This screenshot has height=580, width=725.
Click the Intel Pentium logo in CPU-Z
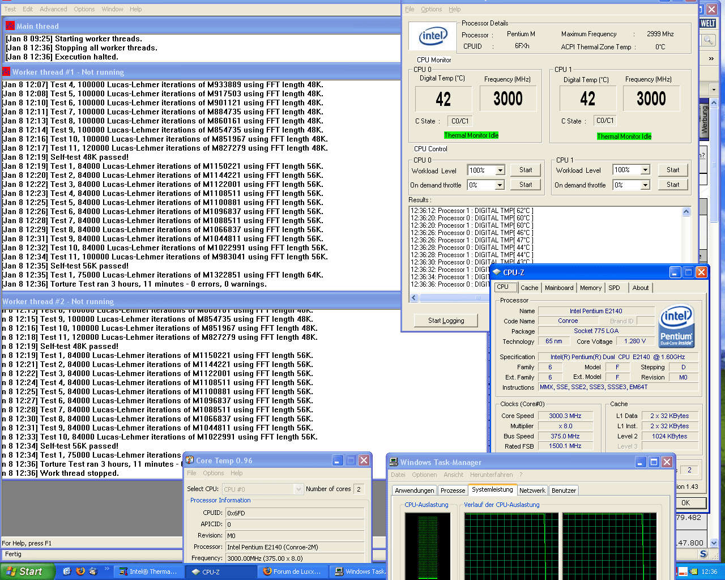click(x=676, y=326)
